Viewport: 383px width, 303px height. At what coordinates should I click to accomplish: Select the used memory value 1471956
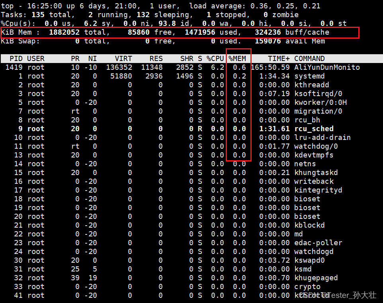point(200,32)
